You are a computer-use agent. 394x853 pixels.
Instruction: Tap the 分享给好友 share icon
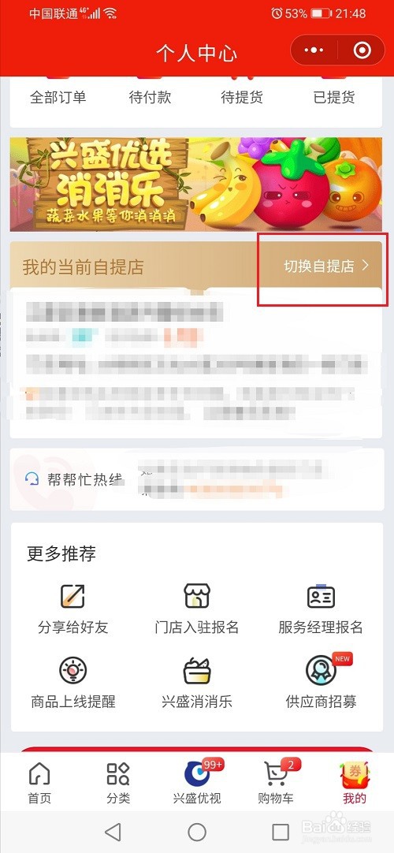click(72, 596)
